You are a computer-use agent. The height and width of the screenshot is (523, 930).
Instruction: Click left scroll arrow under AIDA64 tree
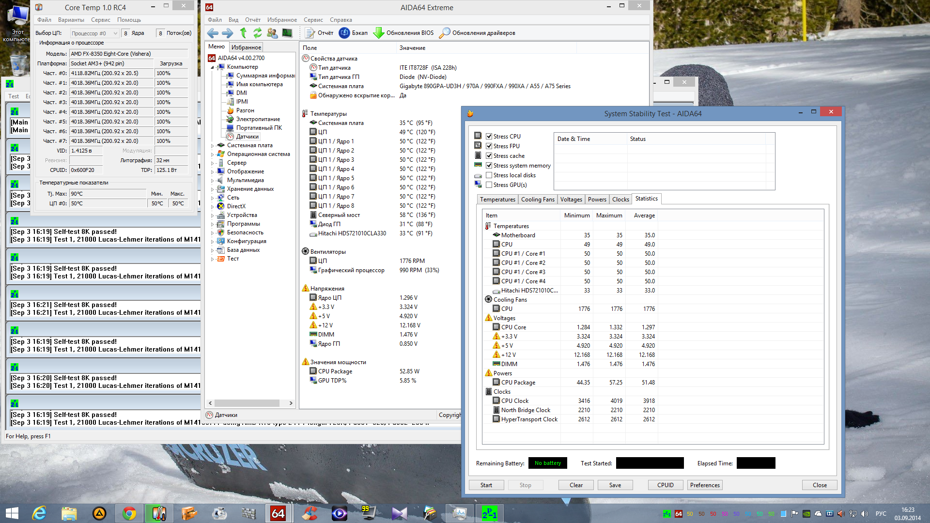click(x=210, y=403)
